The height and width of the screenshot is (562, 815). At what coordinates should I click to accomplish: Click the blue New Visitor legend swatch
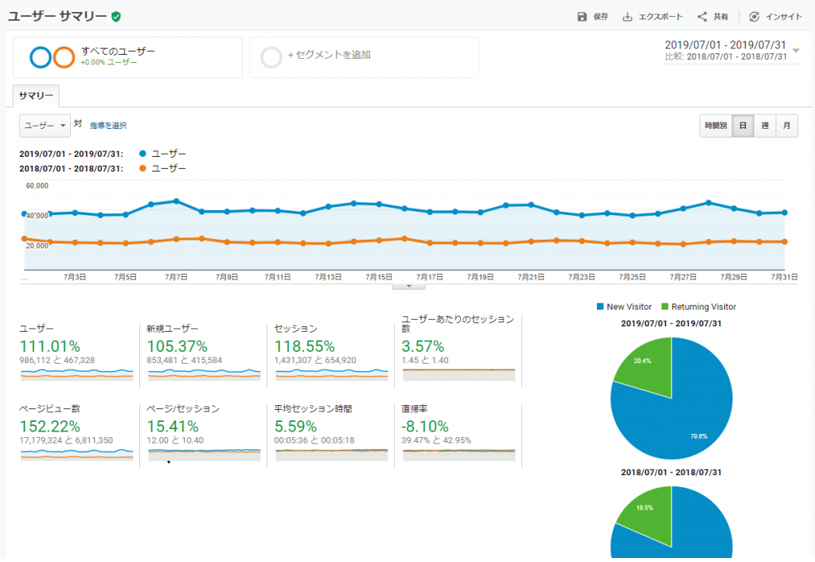tap(600, 306)
